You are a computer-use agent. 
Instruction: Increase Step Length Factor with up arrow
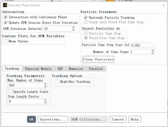coord(45,100)
